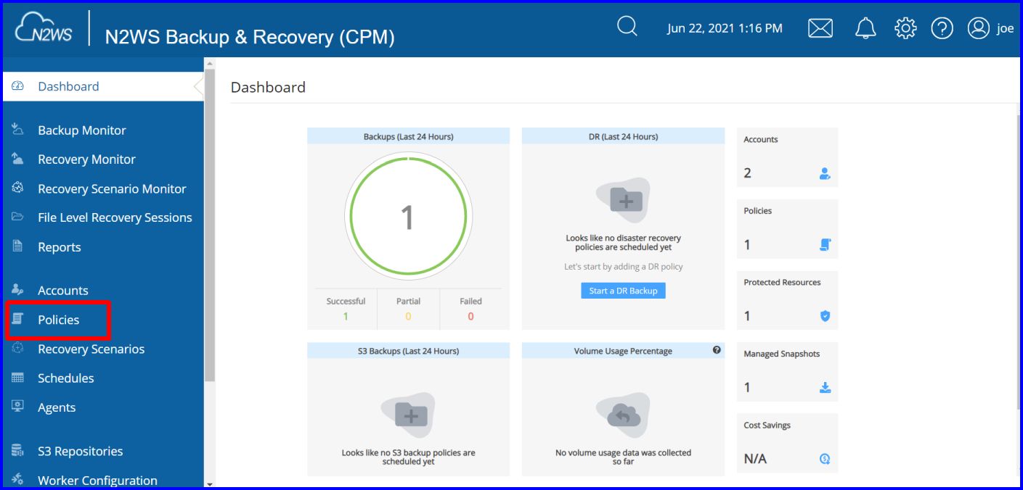
Task: Click the Policies sidebar icon
Action: click(x=18, y=319)
